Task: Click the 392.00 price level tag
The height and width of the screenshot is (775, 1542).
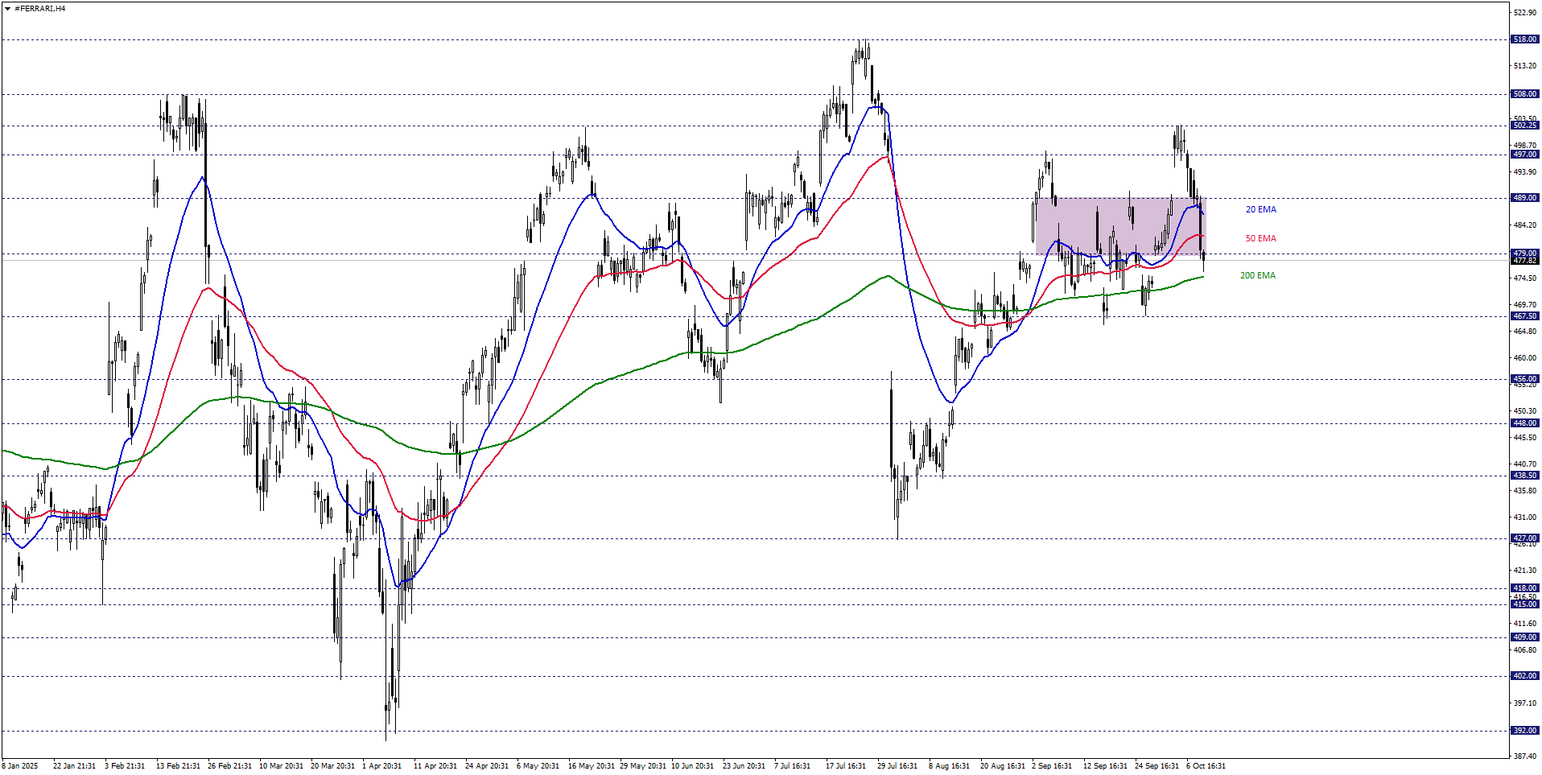Action: point(1524,731)
